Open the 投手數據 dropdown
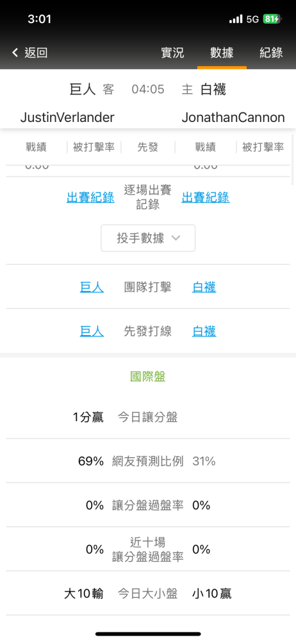Viewport: 296px width, 642px height. 148,238
